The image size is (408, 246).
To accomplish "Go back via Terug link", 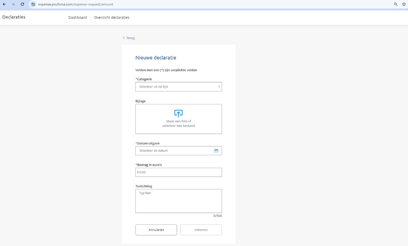I will 130,38.
